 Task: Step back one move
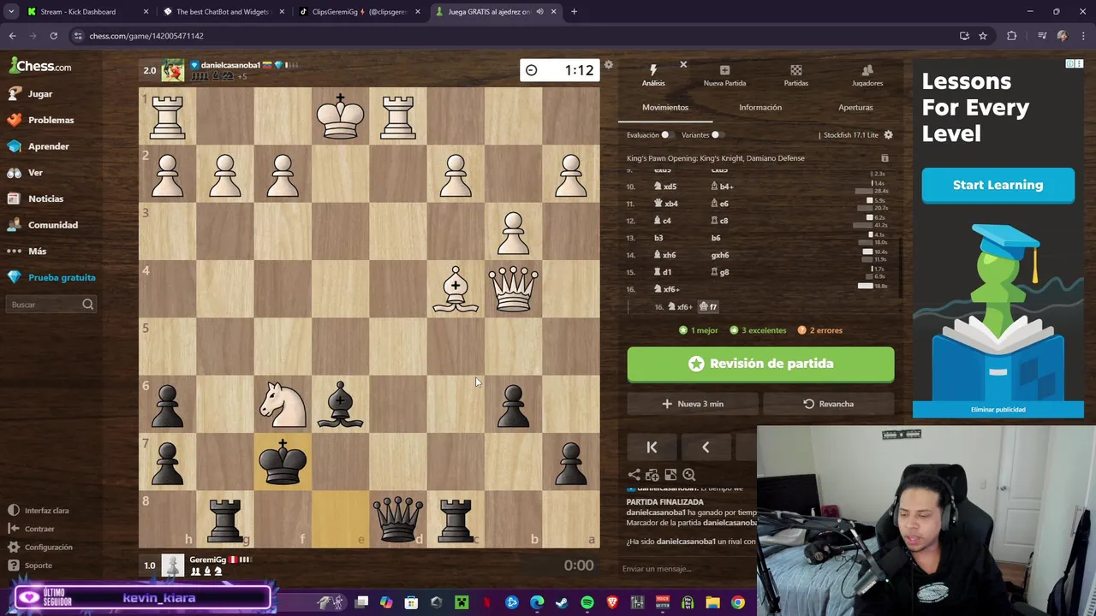[x=706, y=447]
